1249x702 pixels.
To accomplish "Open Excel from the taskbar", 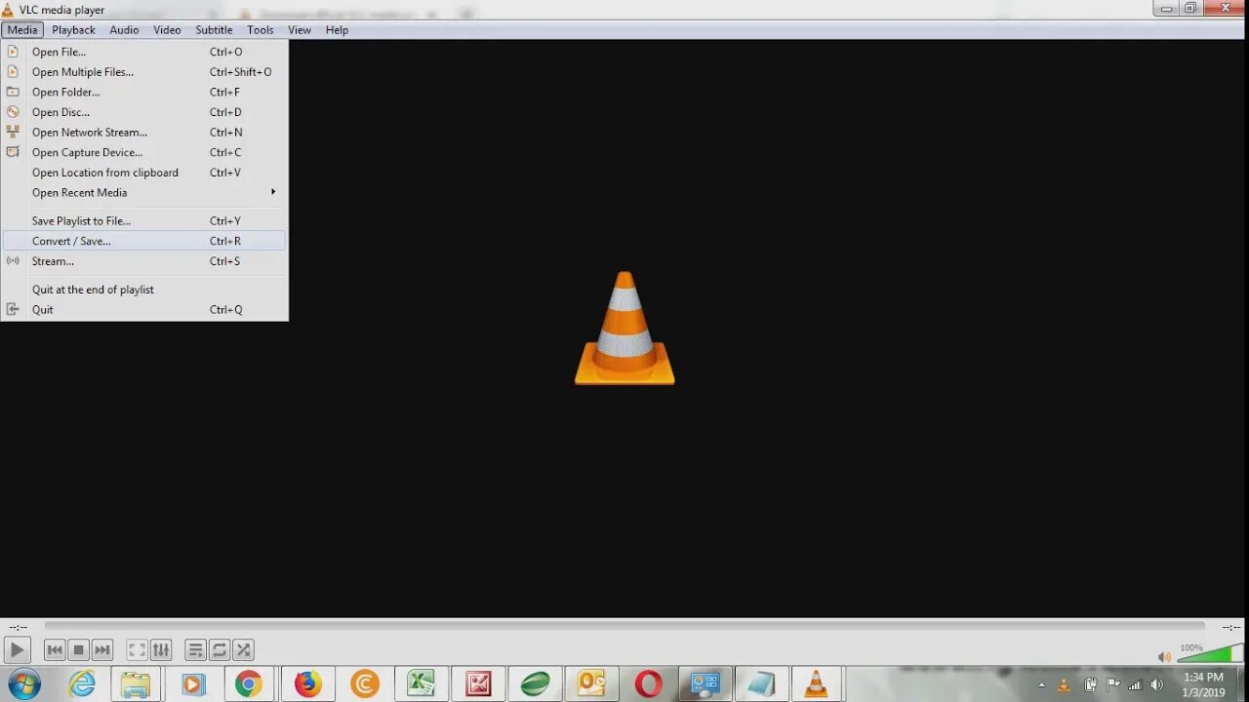I will pyautogui.click(x=422, y=684).
